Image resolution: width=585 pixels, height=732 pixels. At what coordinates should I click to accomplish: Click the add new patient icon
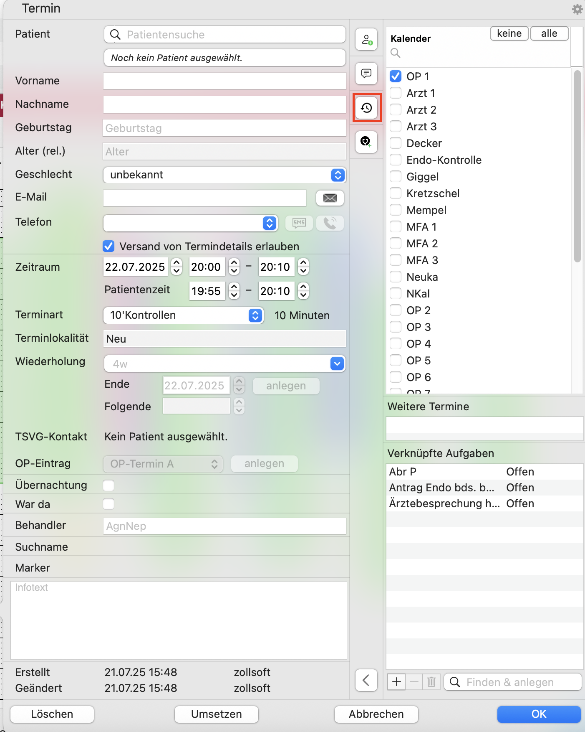pyautogui.click(x=366, y=40)
